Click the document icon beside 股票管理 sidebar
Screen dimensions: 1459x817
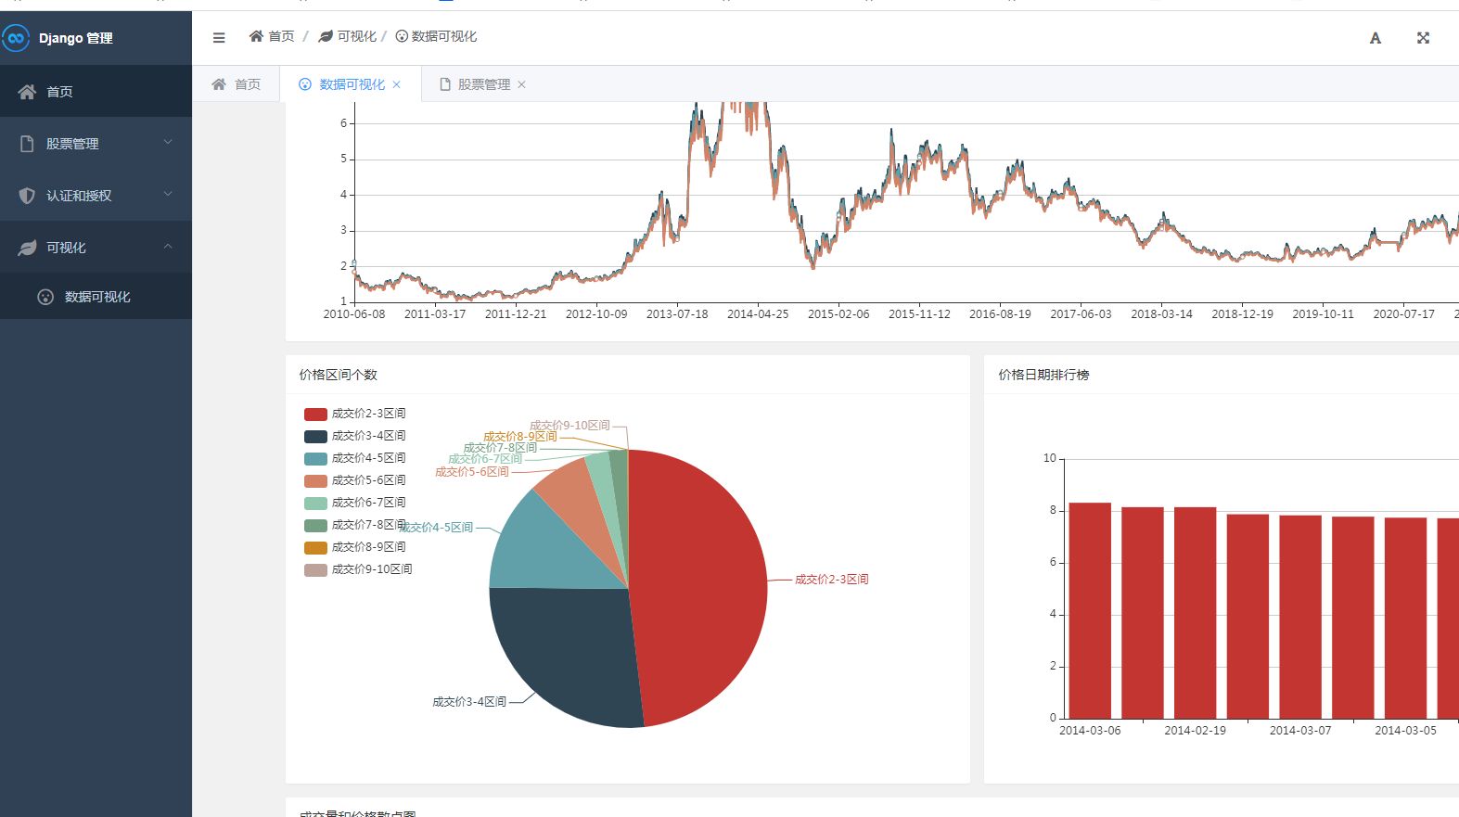(27, 144)
